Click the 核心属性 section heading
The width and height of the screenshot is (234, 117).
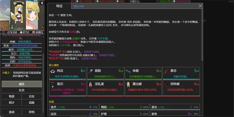coord(54,65)
